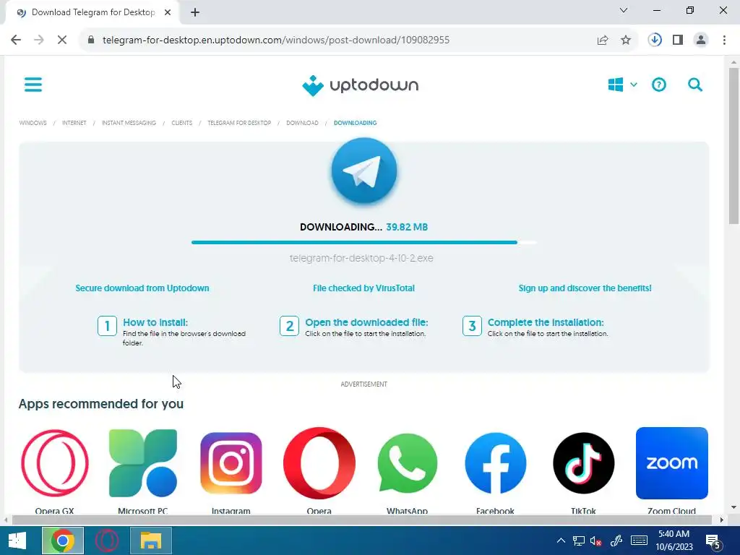Image resolution: width=740 pixels, height=555 pixels.
Task: Open the help question mark icon
Action: (x=659, y=85)
